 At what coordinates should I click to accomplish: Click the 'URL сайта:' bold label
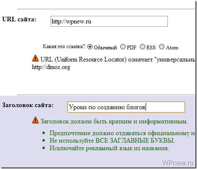pos(19,19)
